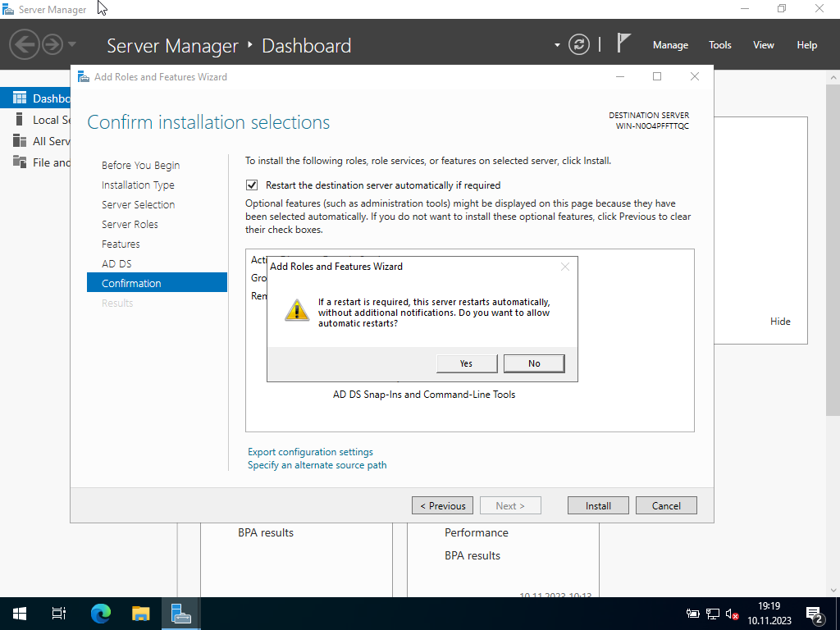
Task: Open Specify an alternate source path link
Action: 317,465
